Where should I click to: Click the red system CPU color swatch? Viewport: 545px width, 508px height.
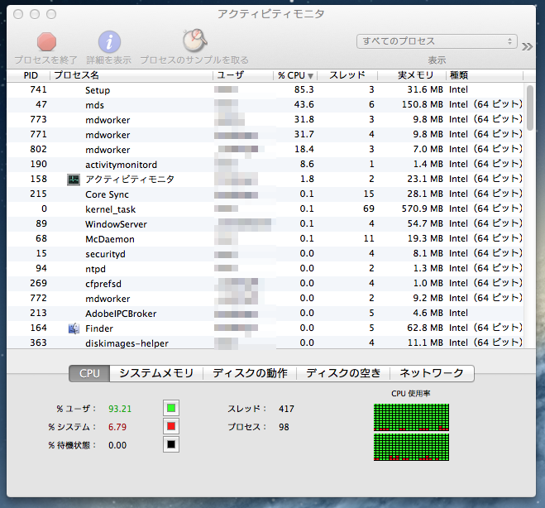[x=171, y=426]
